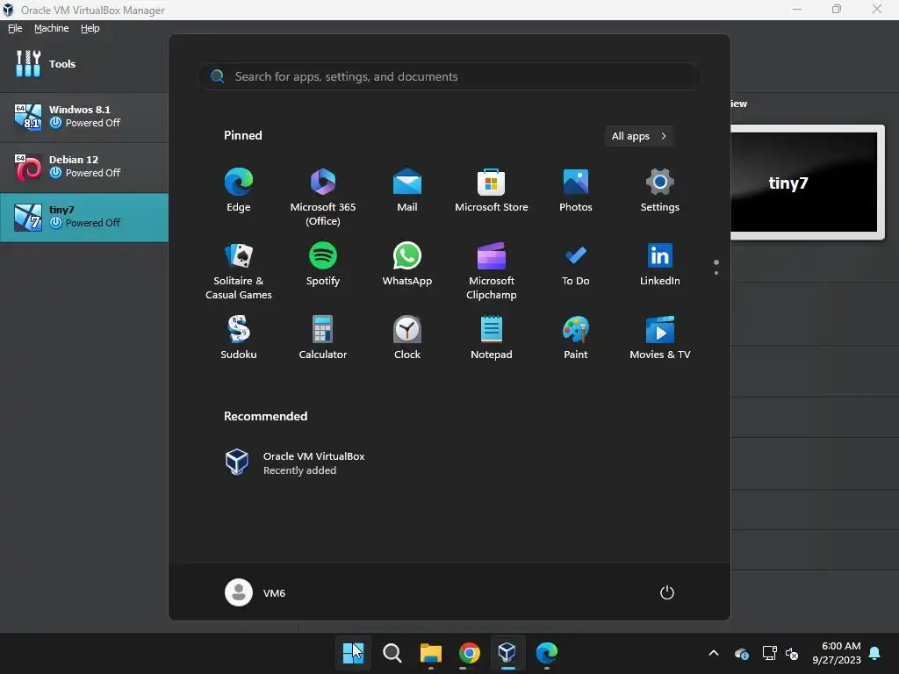The height and width of the screenshot is (674, 899).
Task: Open Paint
Action: (x=576, y=338)
